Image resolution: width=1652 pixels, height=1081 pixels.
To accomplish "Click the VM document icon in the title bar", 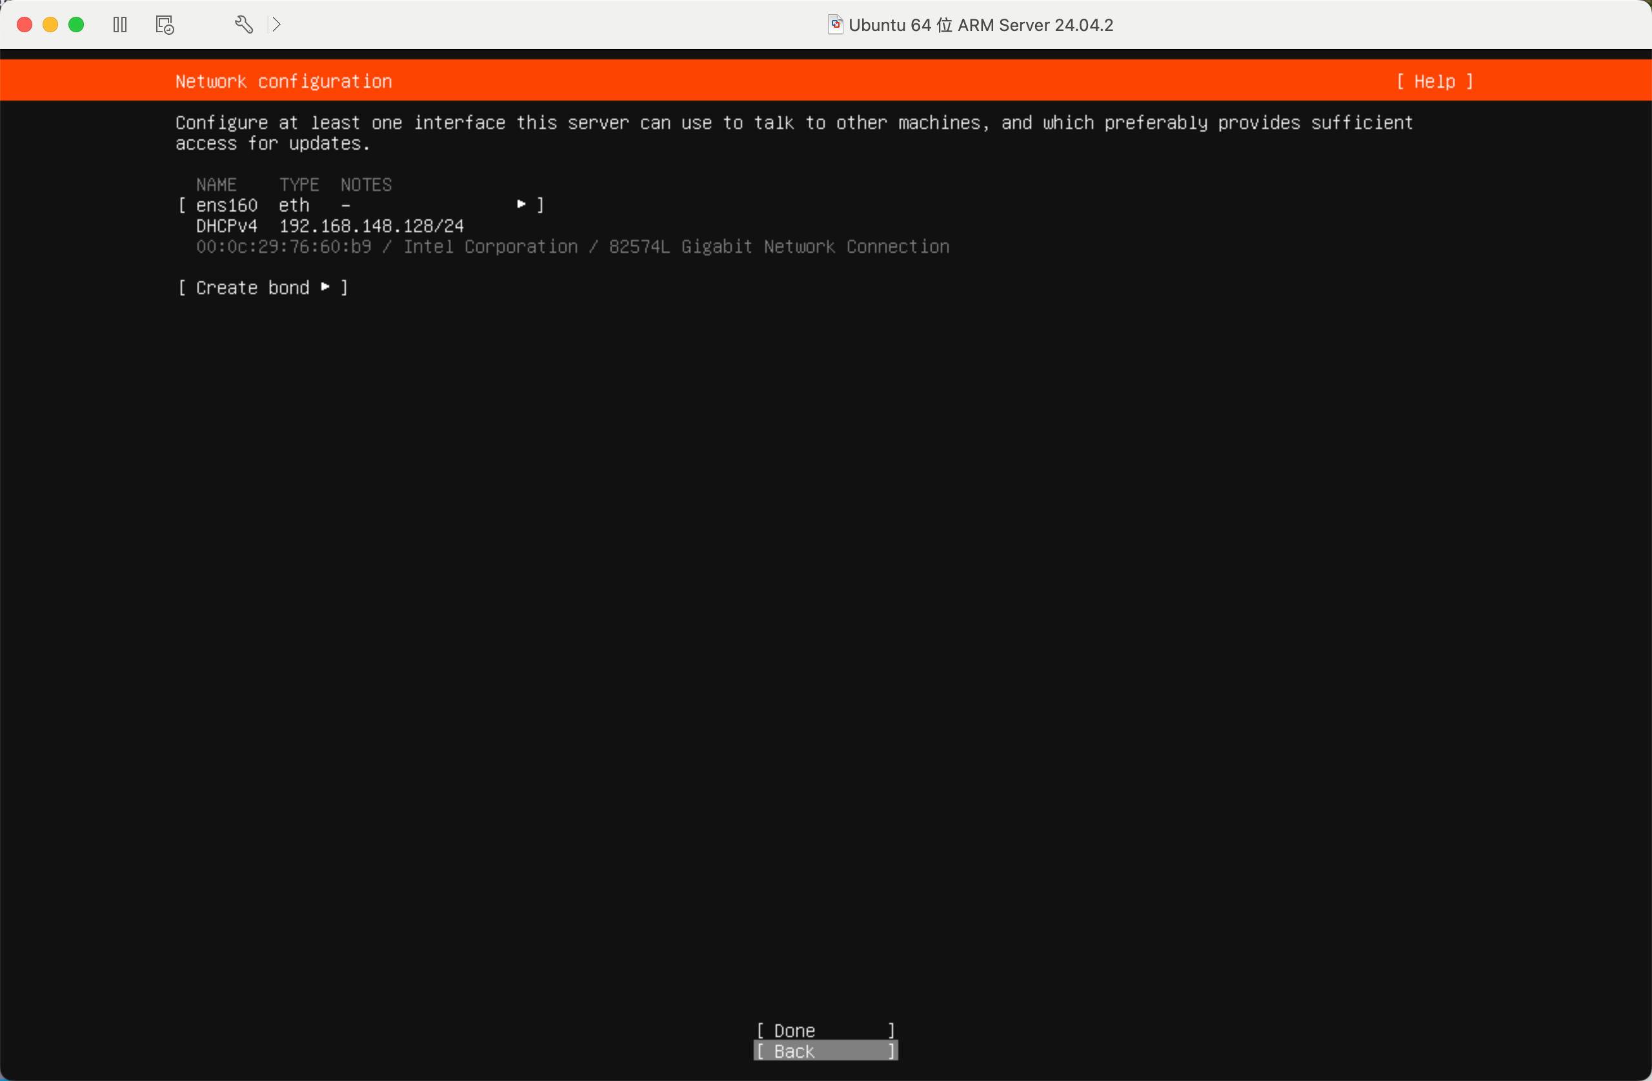I will tap(835, 25).
